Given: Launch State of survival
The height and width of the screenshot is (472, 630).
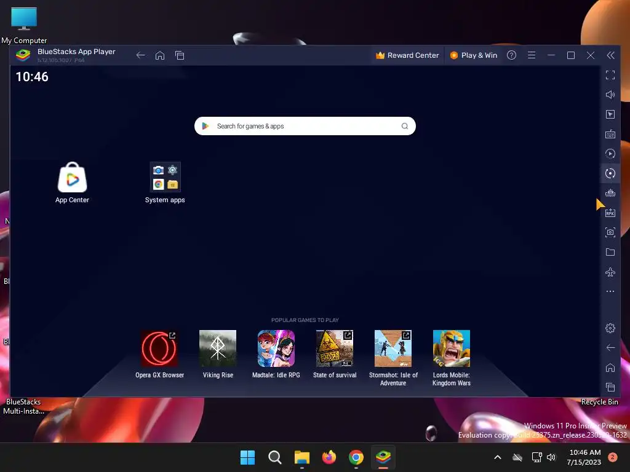Looking at the screenshot, I should pyautogui.click(x=335, y=348).
